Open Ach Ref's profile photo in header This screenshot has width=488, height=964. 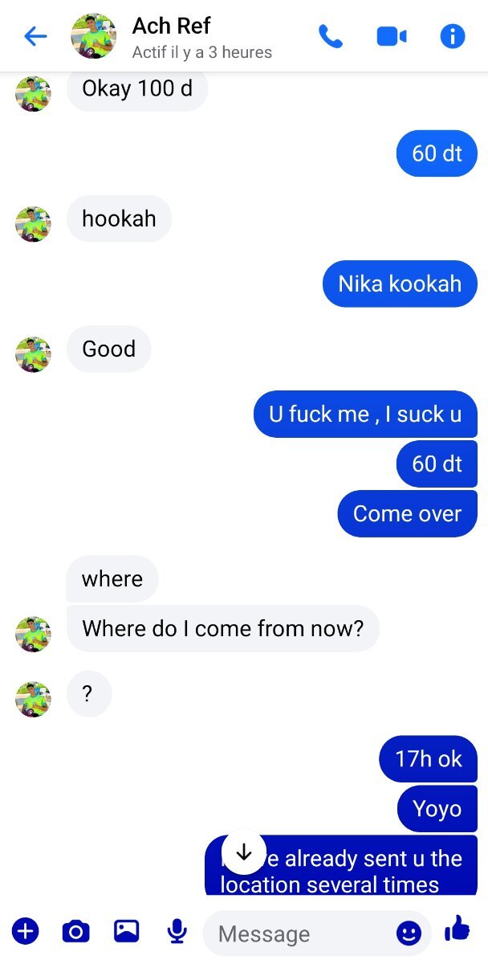[x=94, y=36]
